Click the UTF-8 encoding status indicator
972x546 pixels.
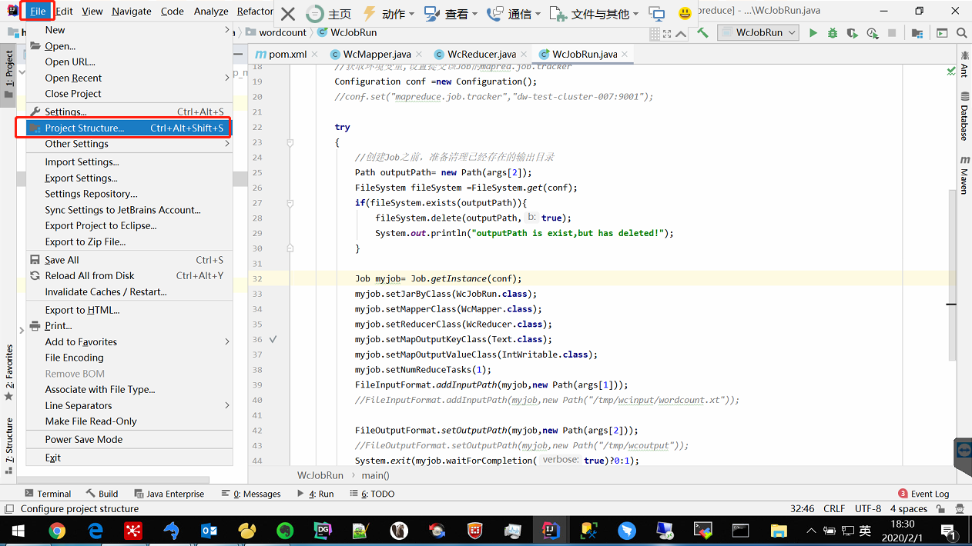[x=867, y=508]
